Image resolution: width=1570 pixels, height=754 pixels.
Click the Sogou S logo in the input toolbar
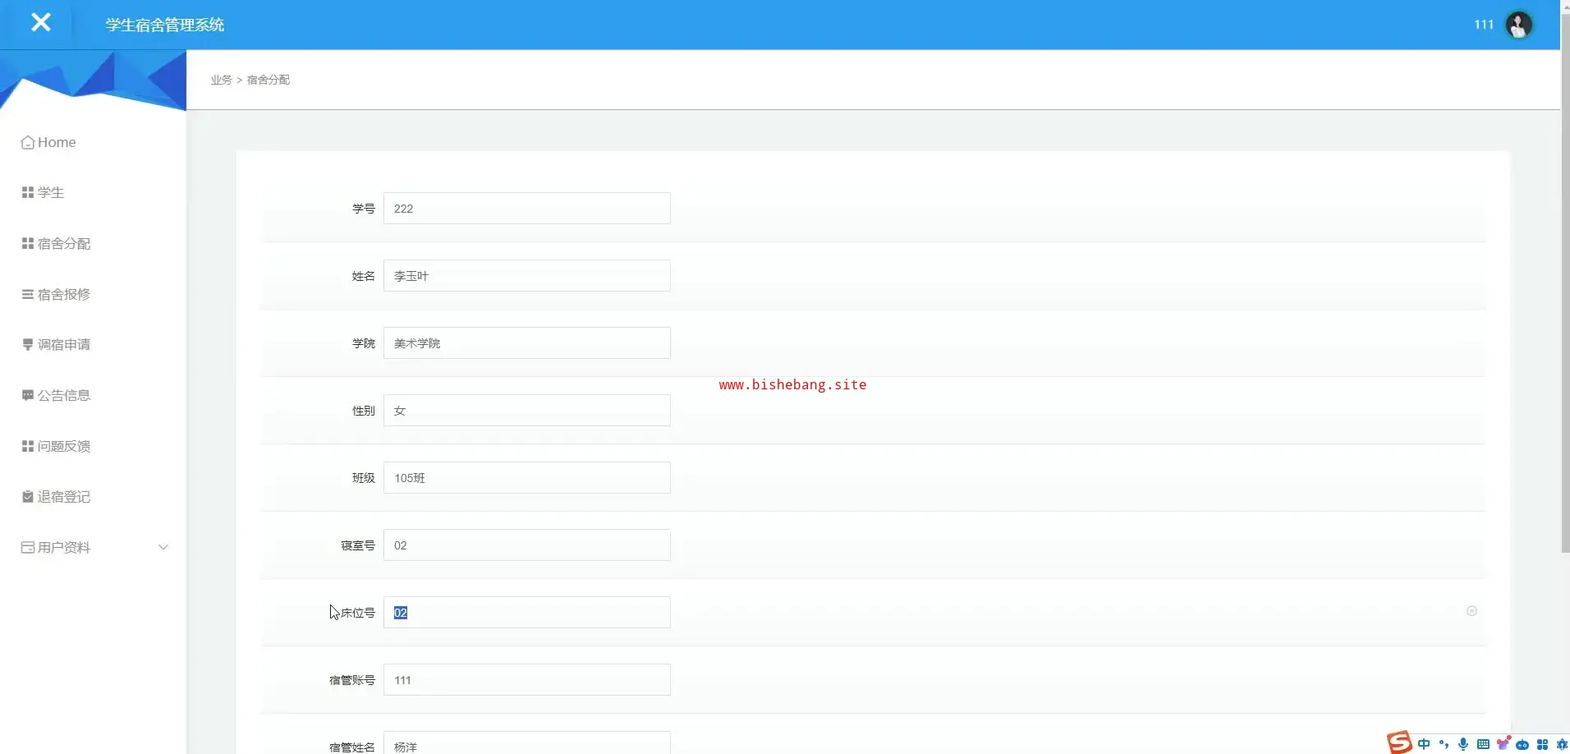click(1399, 743)
